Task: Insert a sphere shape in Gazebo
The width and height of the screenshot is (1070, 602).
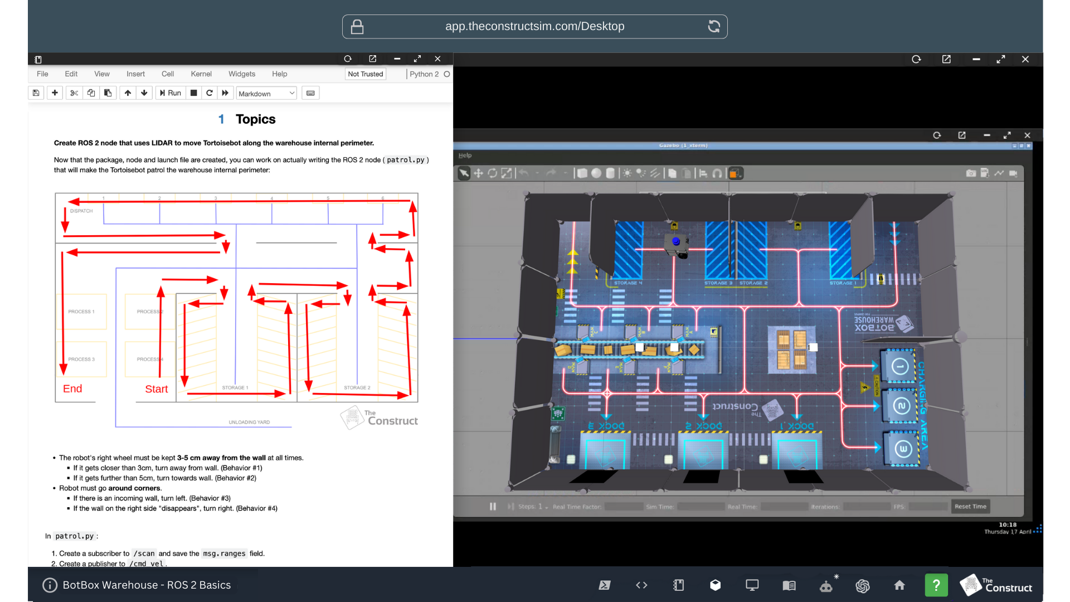Action: click(596, 173)
